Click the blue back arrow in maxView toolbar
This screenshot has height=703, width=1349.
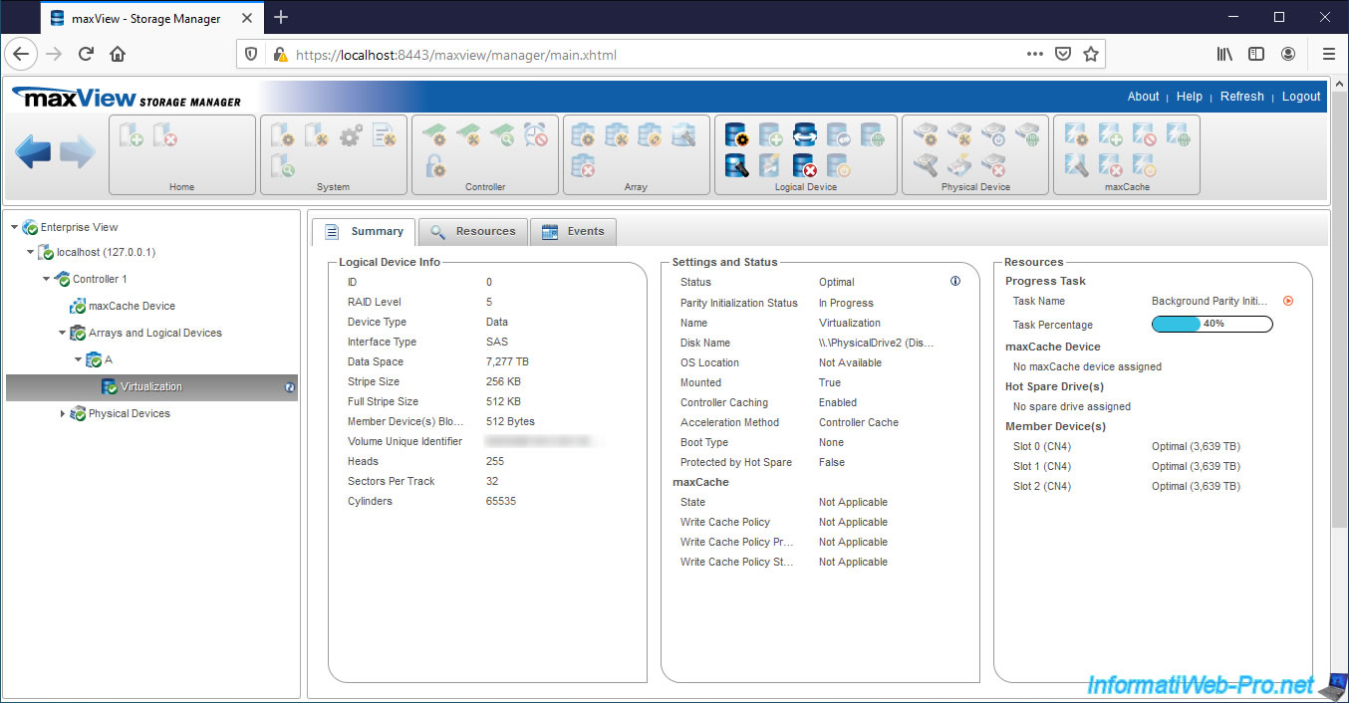(x=33, y=152)
